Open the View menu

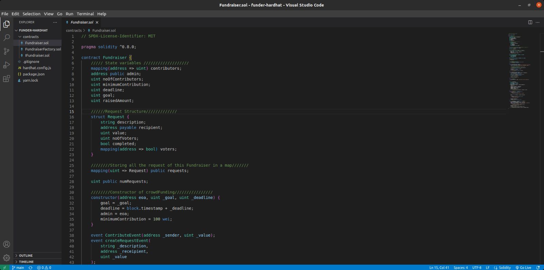tap(49, 14)
